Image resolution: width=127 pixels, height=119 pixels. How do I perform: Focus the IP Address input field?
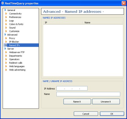point(72,88)
